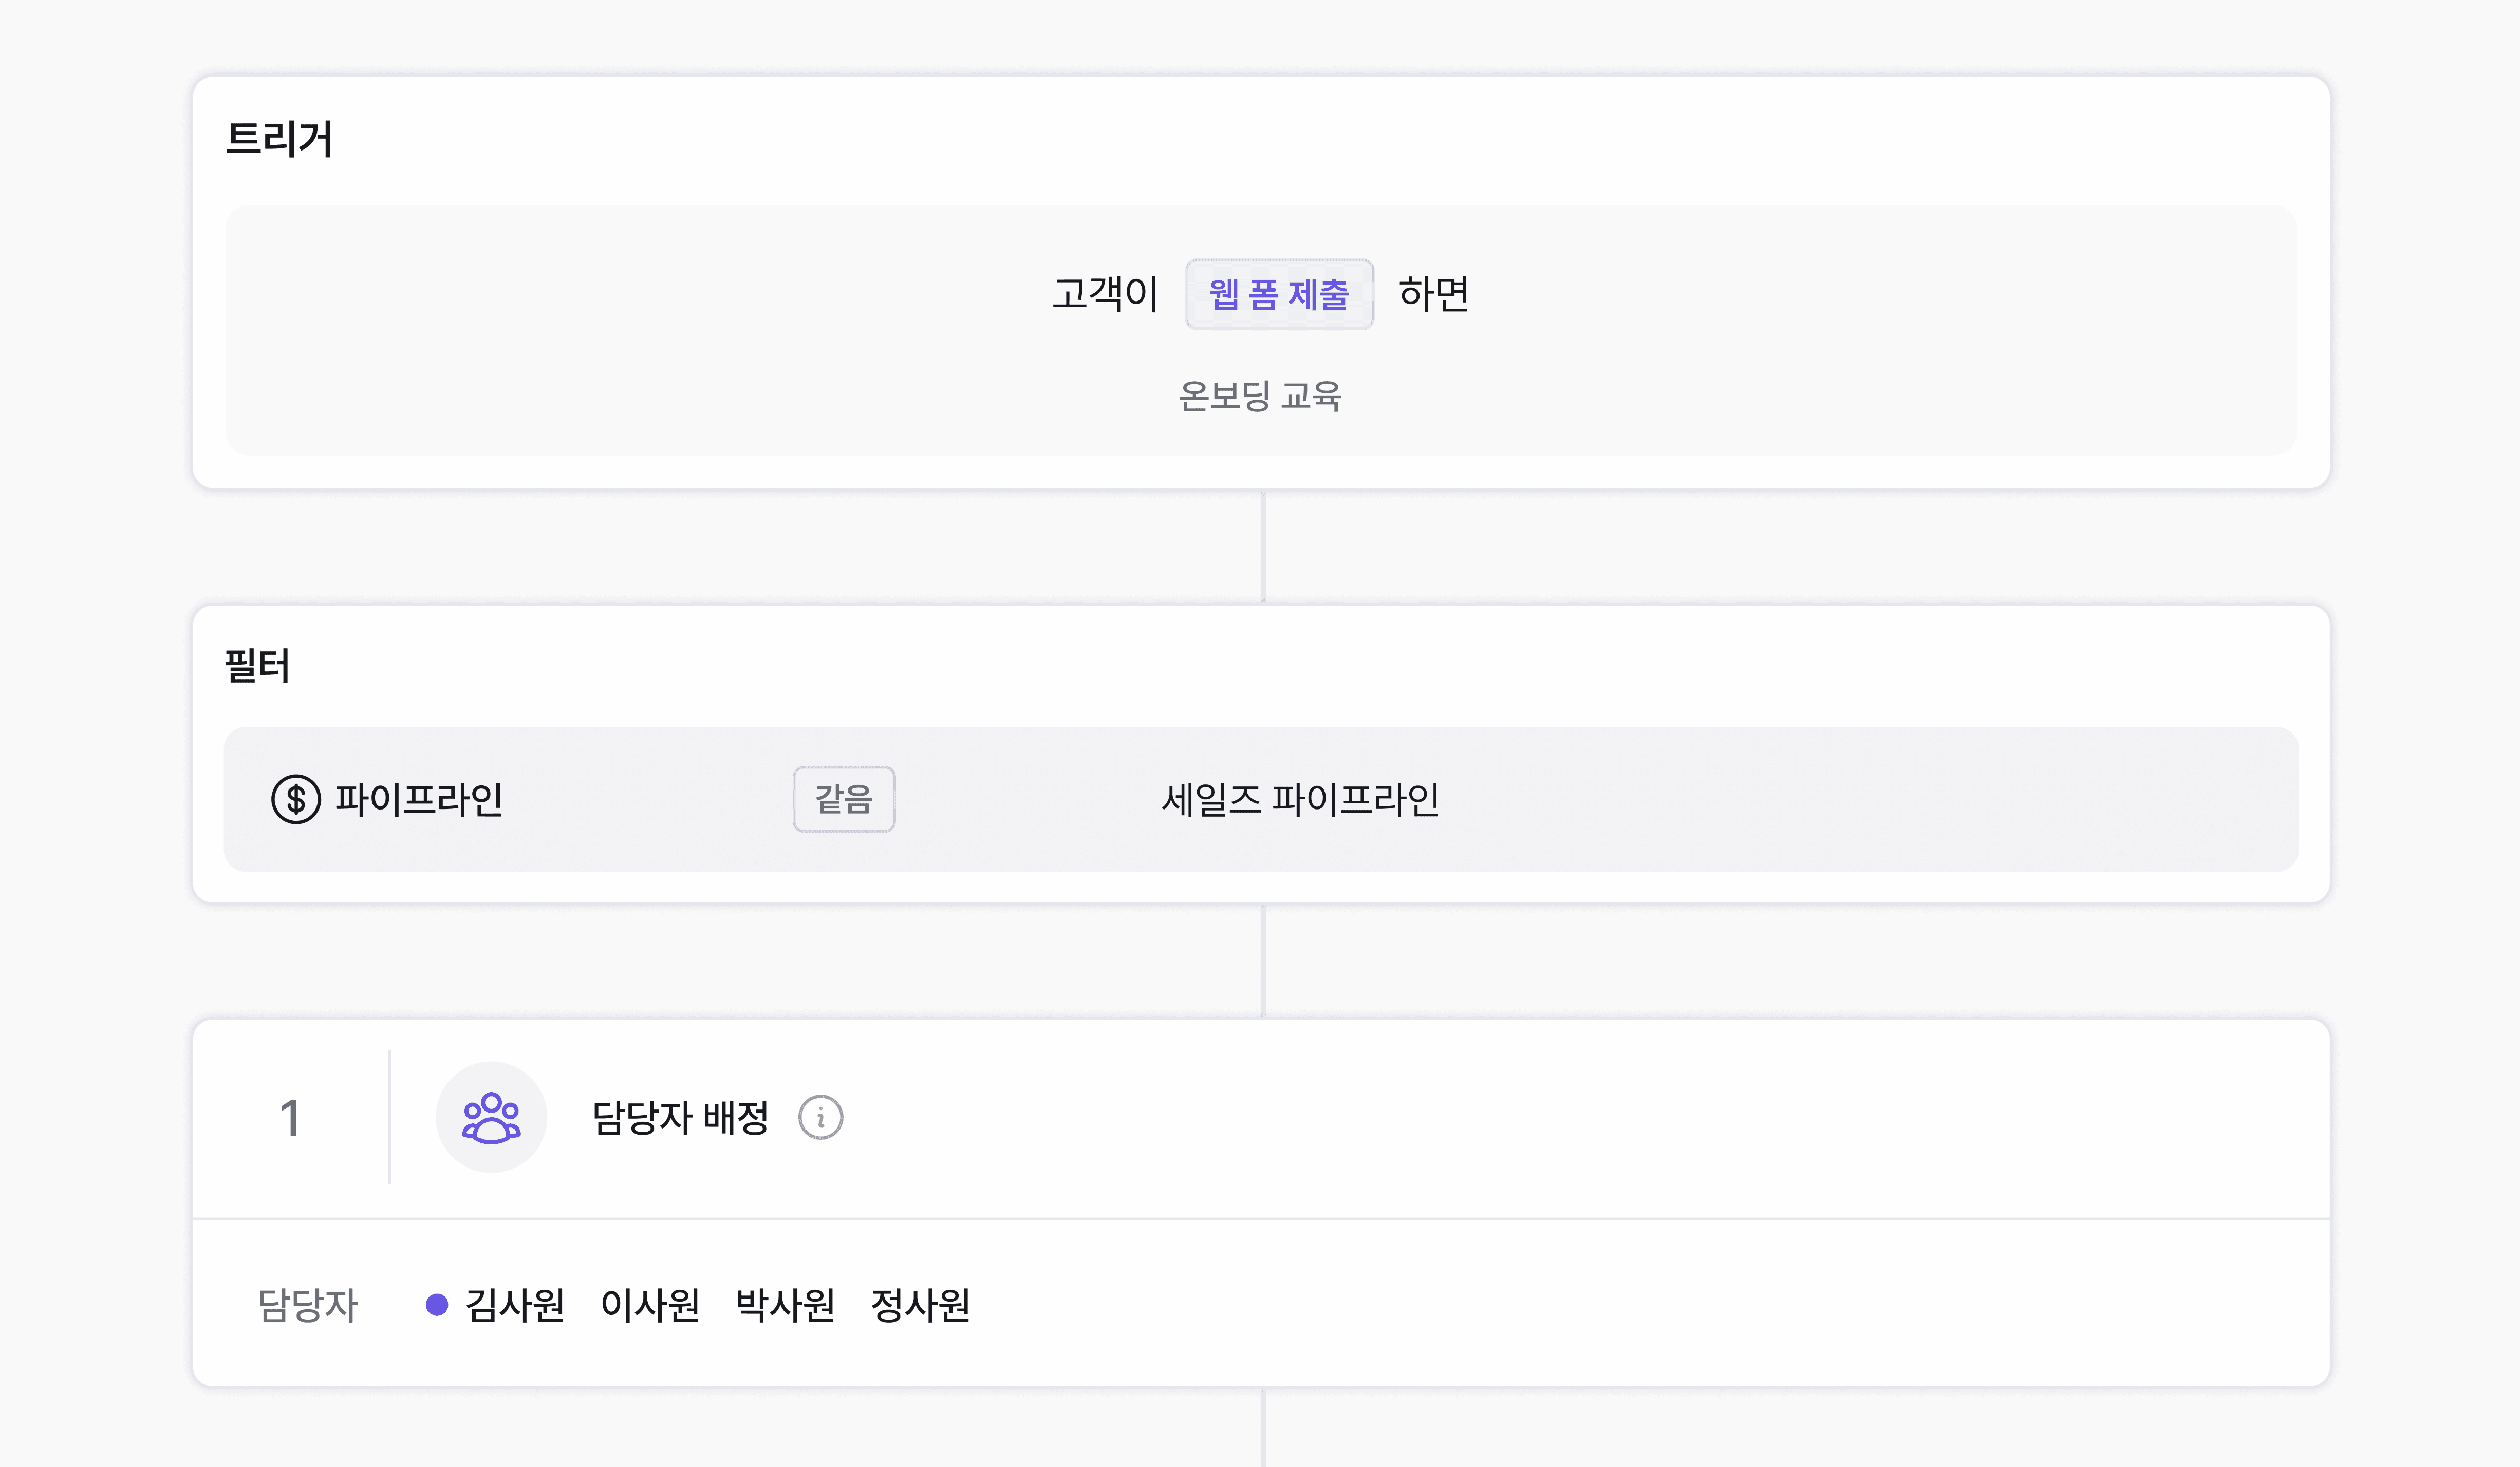
Task: Click the 하면 text in trigger
Action: click(1433, 294)
